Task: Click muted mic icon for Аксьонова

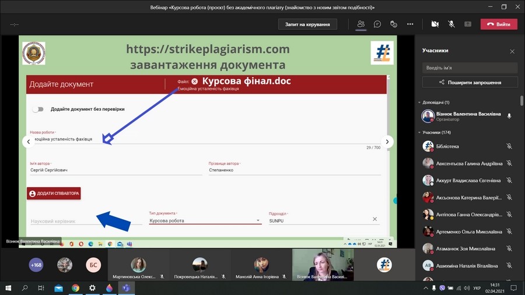Action: pos(509,197)
